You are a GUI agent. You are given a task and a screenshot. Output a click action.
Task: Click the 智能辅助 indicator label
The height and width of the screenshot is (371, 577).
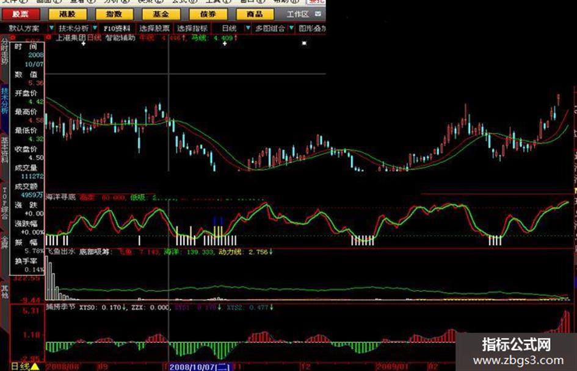coord(120,38)
